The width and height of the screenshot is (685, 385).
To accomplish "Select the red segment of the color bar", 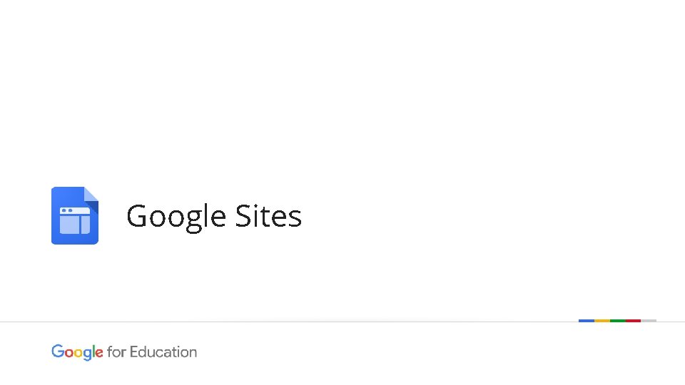I will tap(633, 321).
